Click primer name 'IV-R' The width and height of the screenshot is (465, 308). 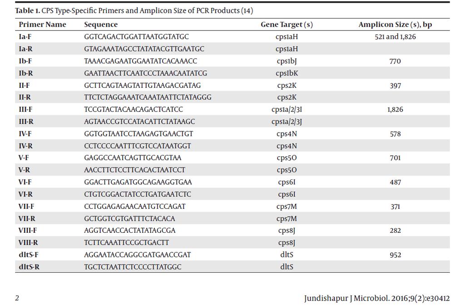pyautogui.click(x=26, y=146)
